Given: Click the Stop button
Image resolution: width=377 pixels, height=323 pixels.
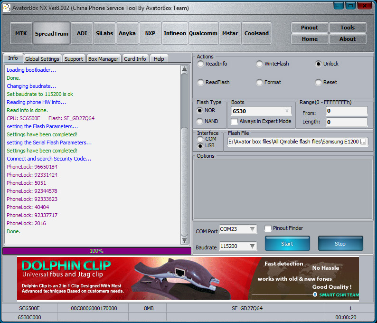Looking at the screenshot, I should point(340,244).
